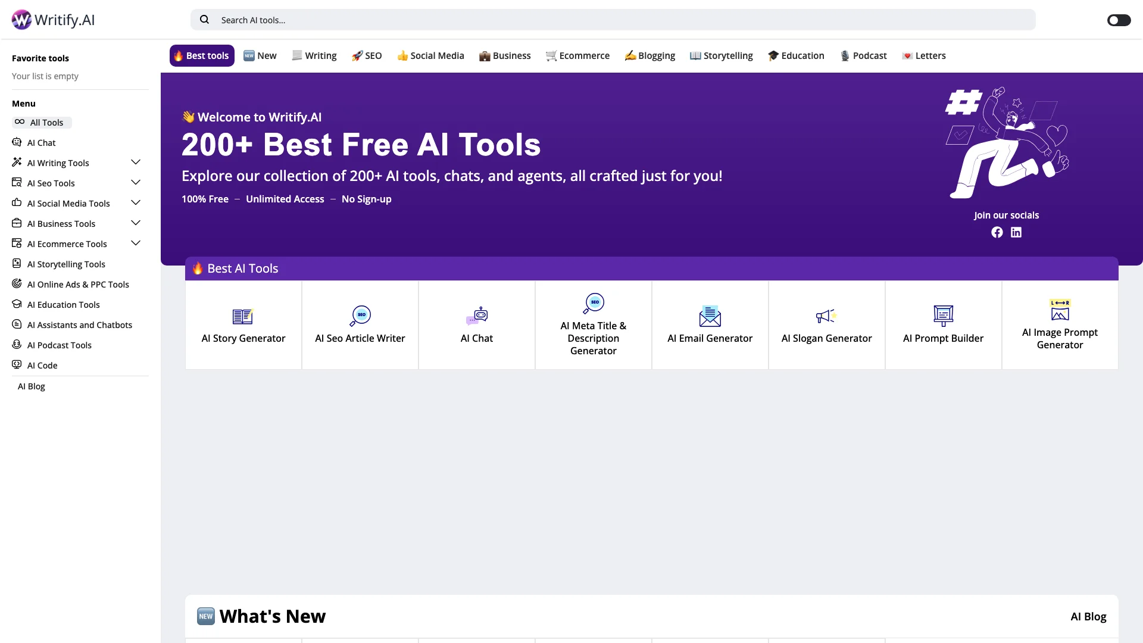Click the AI Assistants and Chatbots icon
Image resolution: width=1143 pixels, height=643 pixels.
point(17,324)
